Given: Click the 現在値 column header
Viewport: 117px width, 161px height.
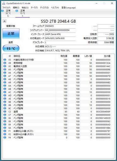Looking at the screenshot, I should point(64,56).
